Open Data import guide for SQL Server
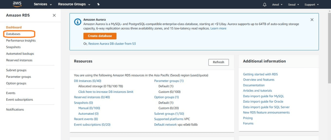331x140 pixels. (x=266, y=107)
